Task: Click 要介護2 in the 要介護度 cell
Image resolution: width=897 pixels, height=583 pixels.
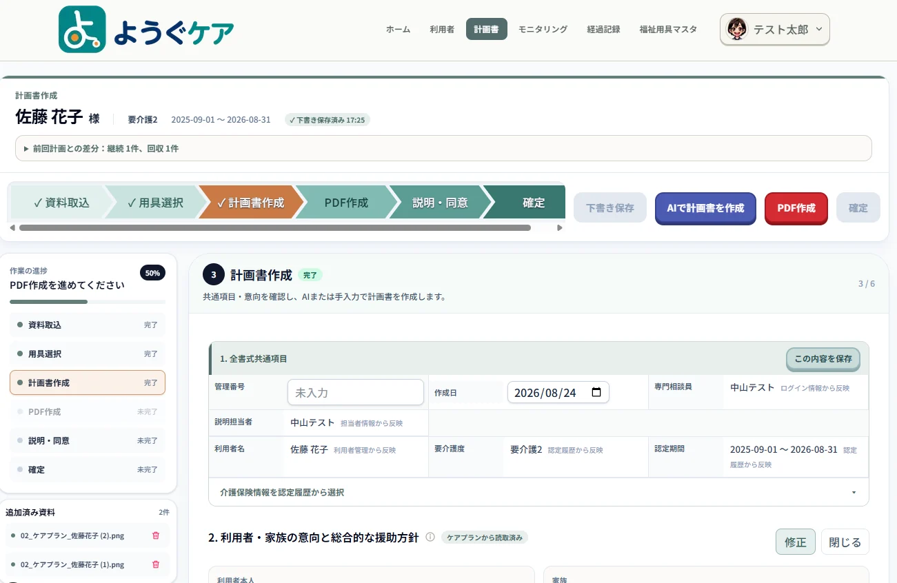Action: [x=526, y=449]
